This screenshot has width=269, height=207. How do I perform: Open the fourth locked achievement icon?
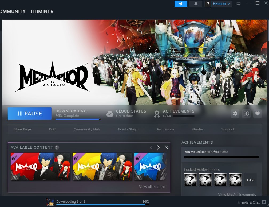tap(235, 180)
